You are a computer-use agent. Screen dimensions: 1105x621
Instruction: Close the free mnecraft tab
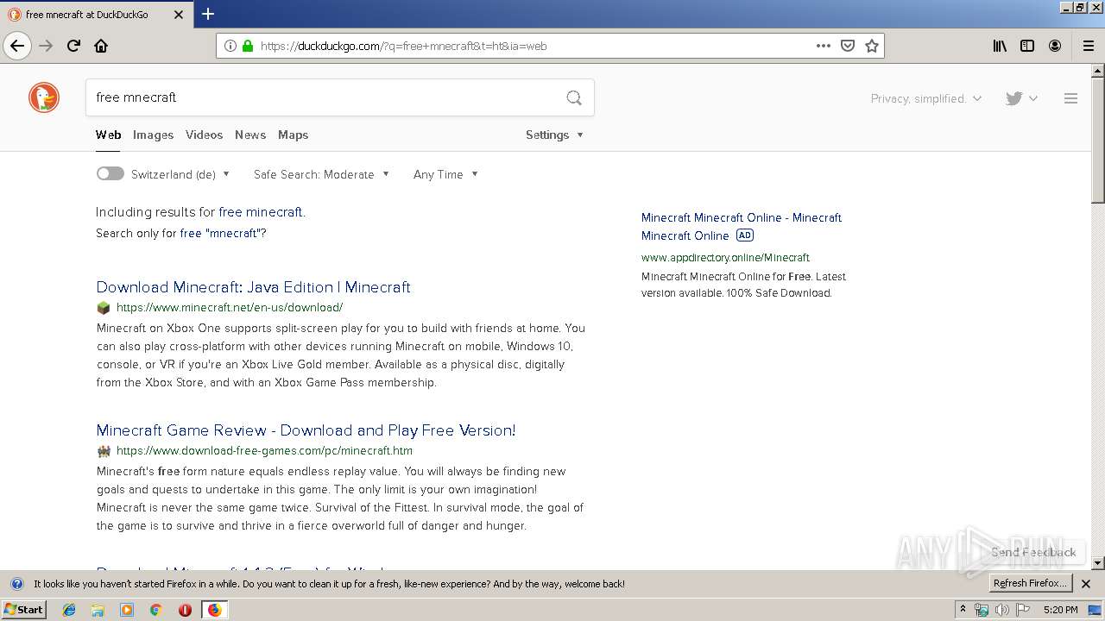(x=179, y=15)
